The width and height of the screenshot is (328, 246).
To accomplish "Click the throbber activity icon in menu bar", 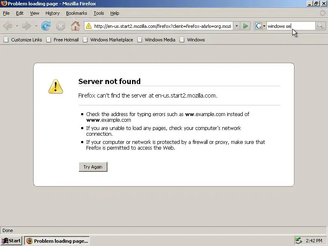I will click(322, 13).
